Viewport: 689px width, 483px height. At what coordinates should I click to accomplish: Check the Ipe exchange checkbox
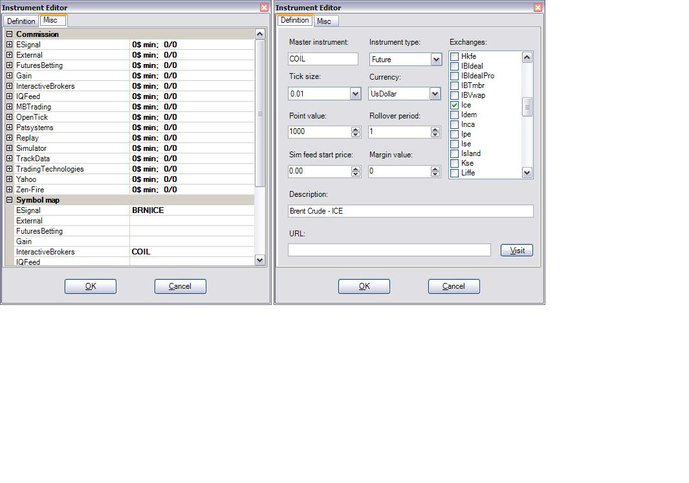point(455,134)
